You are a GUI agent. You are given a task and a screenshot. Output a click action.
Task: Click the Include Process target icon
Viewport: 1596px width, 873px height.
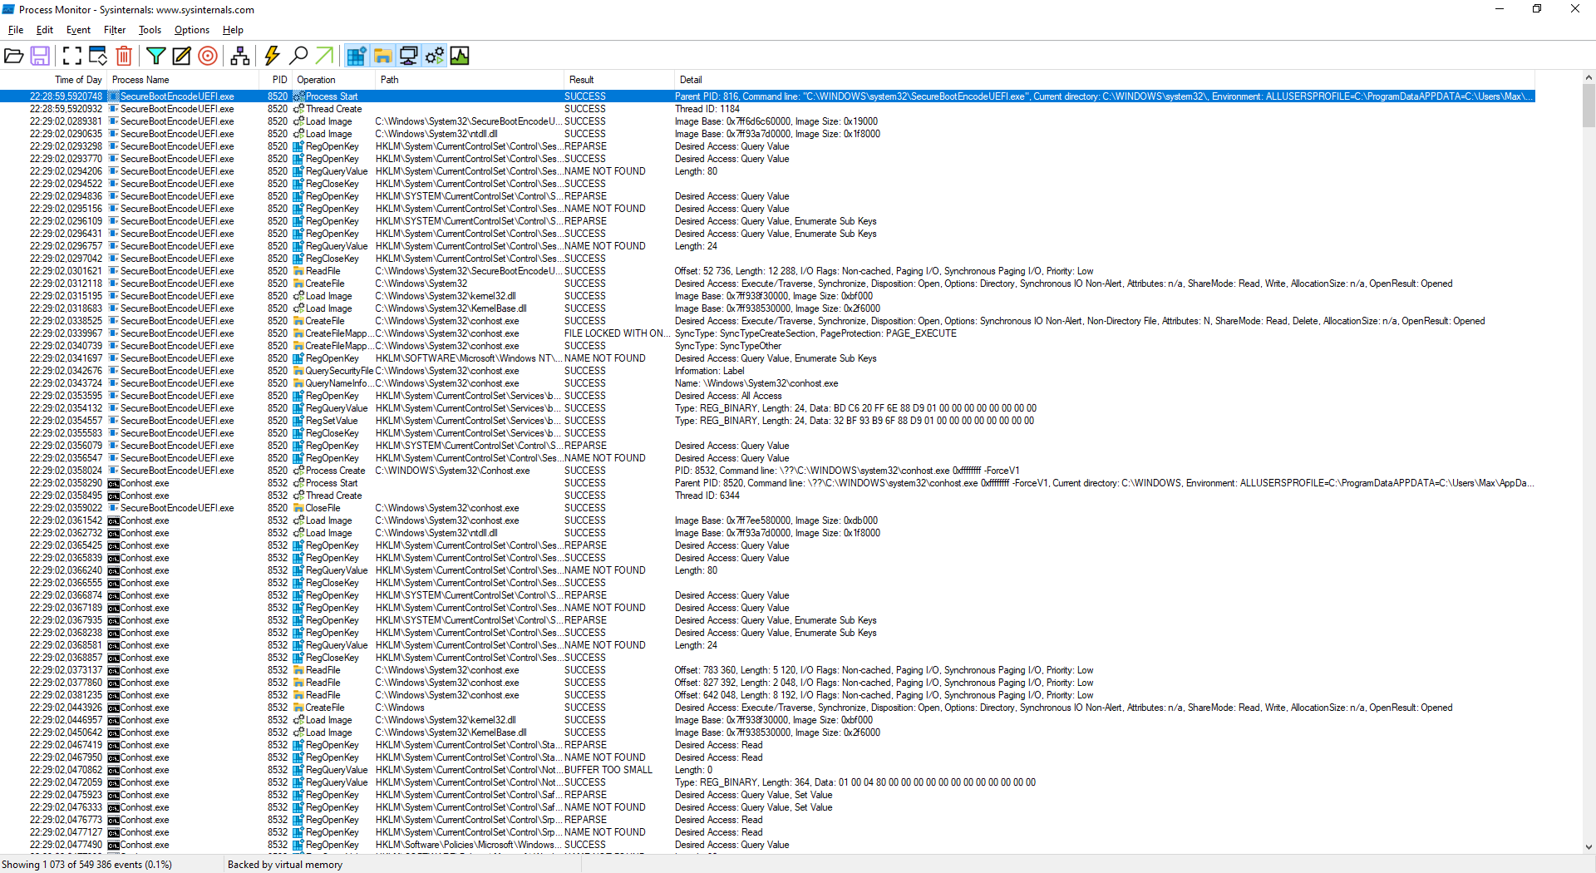[208, 56]
